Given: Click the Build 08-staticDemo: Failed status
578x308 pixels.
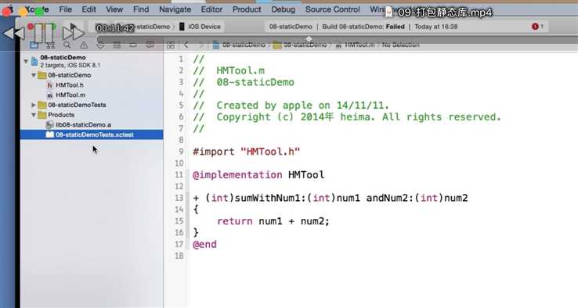Looking at the screenshot, I should coord(363,27).
